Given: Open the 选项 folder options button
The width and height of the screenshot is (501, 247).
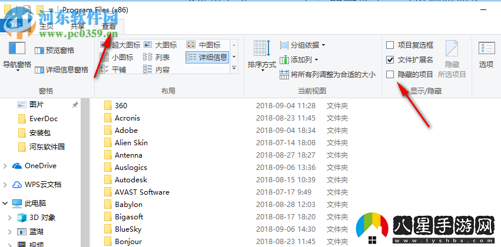Looking at the screenshot, I should [x=486, y=55].
